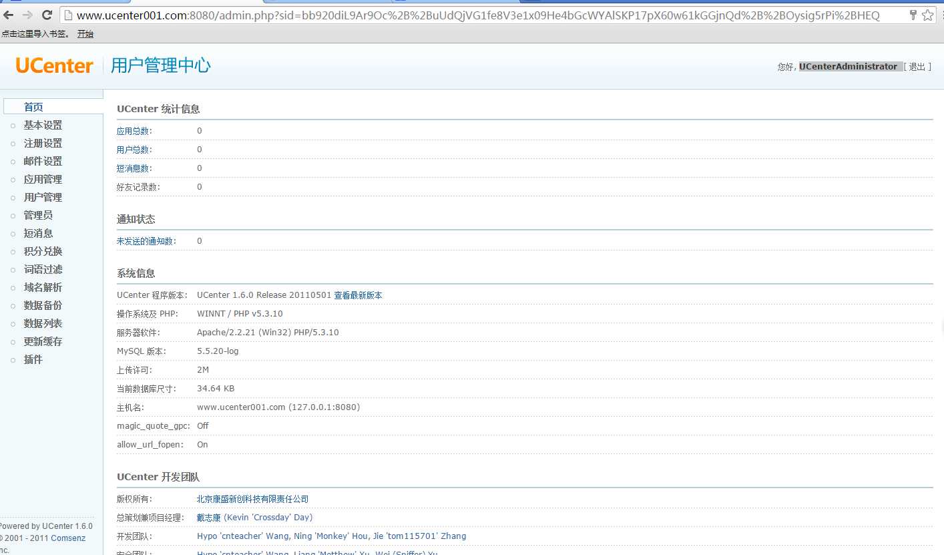Open 域名解析 in the sidebar
Viewport: 944px width, 555px height.
coord(43,287)
